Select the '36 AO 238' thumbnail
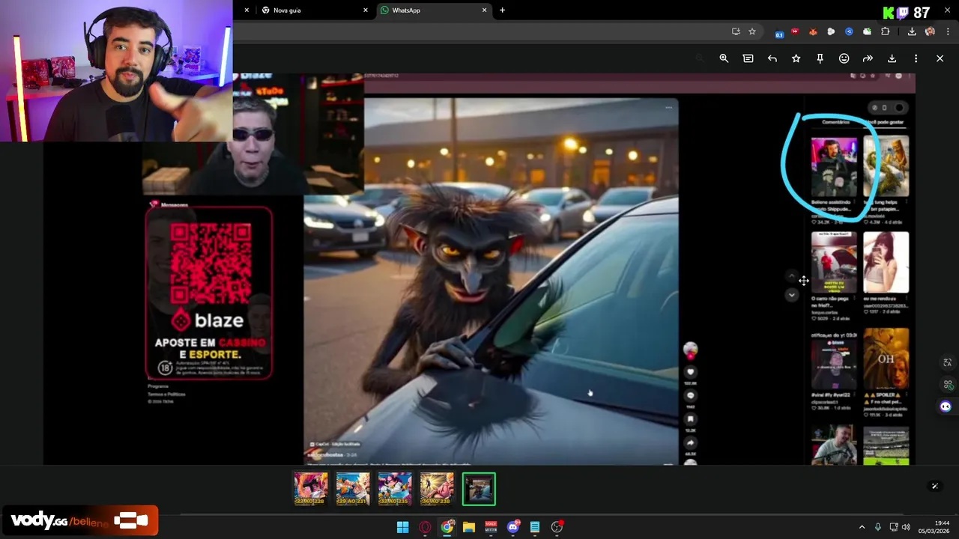This screenshot has height=539, width=959. (437, 489)
